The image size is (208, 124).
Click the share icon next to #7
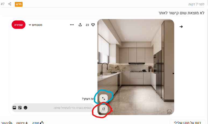(10, 4)
